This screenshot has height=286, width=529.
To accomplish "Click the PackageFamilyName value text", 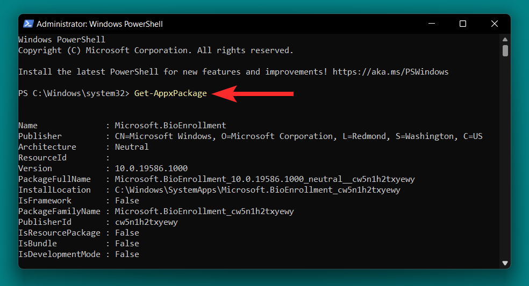I will point(204,211).
